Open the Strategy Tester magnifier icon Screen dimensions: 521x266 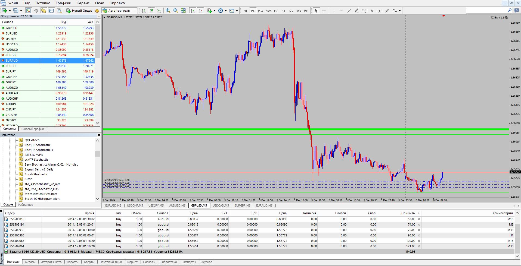click(x=59, y=11)
